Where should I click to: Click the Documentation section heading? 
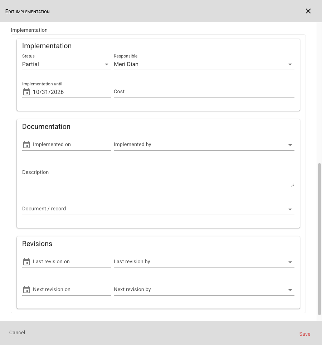point(46,127)
